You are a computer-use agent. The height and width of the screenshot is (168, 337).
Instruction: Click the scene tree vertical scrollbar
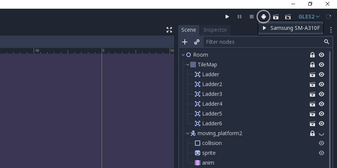(x=330, y=109)
